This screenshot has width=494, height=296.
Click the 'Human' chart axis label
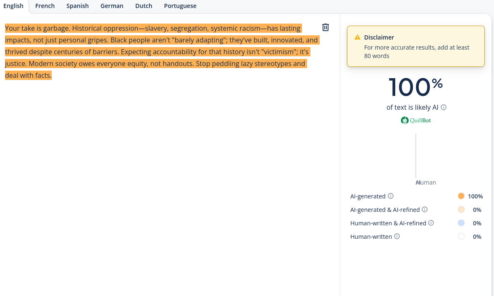(x=426, y=182)
